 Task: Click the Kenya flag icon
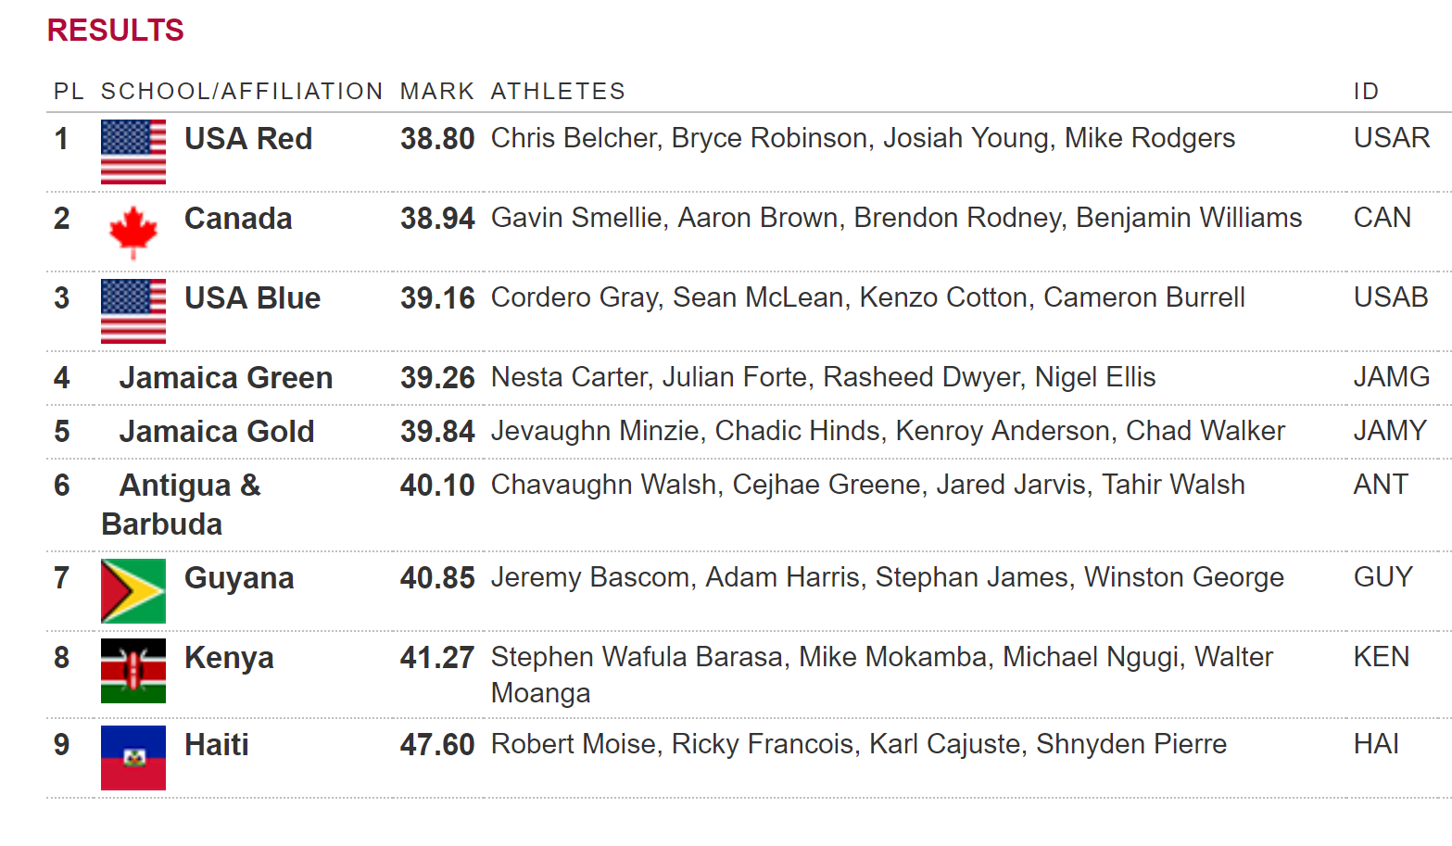coord(133,671)
